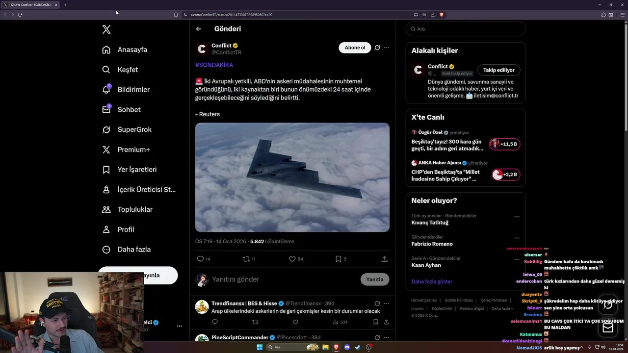The height and width of the screenshot is (353, 628).
Task: Click the X logo in sidebar
Action: (x=106, y=29)
